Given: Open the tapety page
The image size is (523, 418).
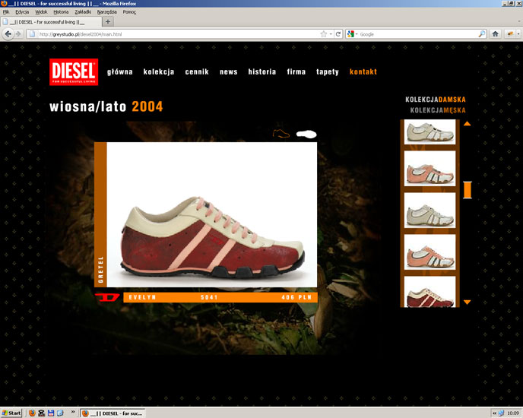Looking at the screenshot, I should click(x=328, y=72).
